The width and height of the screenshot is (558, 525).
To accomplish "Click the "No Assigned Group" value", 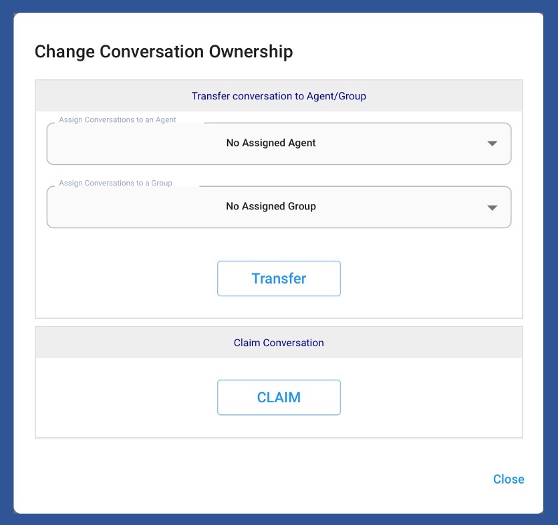I will (271, 207).
